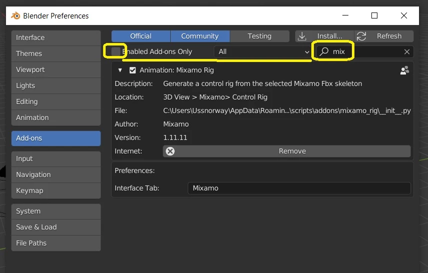Click the location text 3D View > Mixamo> Control Rig
The width and height of the screenshot is (428, 273).
click(215, 97)
